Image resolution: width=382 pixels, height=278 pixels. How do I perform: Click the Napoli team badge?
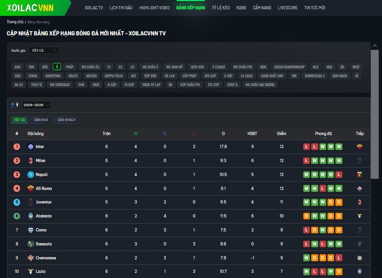pyautogui.click(x=30, y=174)
